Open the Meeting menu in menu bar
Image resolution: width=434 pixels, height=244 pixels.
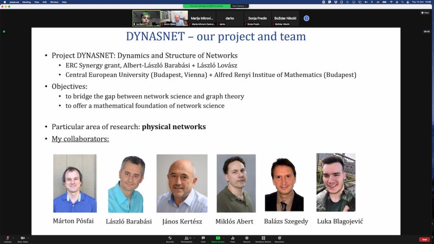pos(27,2)
